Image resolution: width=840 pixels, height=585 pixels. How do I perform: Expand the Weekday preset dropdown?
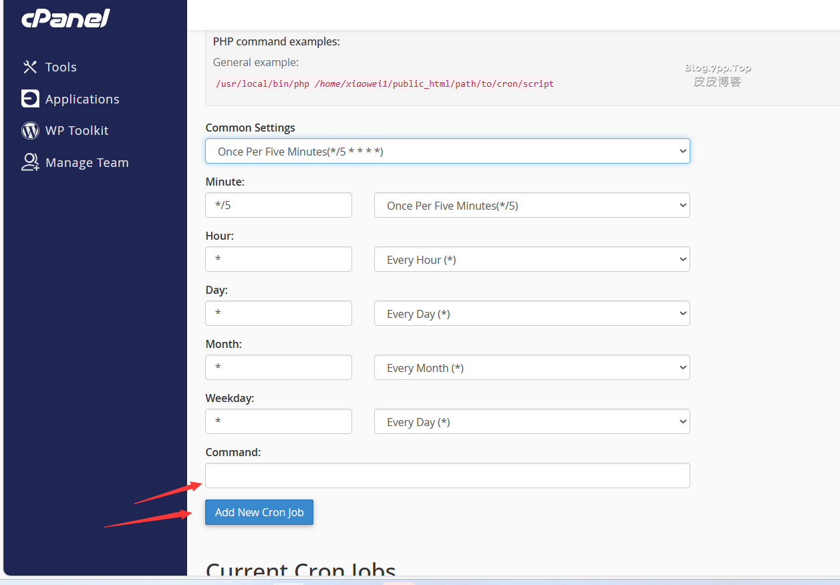531,422
